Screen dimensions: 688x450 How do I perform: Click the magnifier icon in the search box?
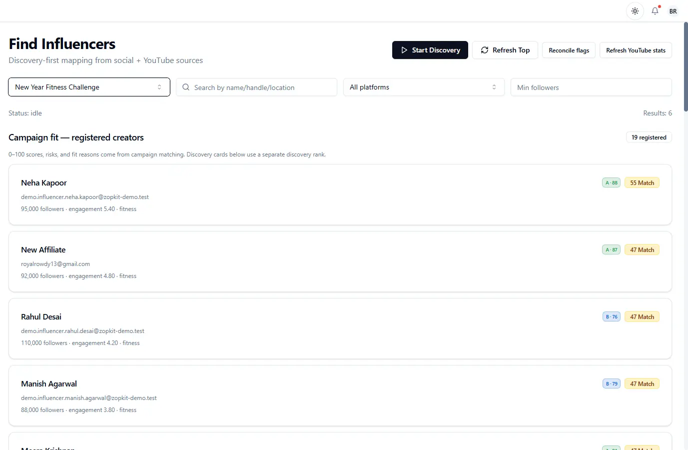point(186,87)
